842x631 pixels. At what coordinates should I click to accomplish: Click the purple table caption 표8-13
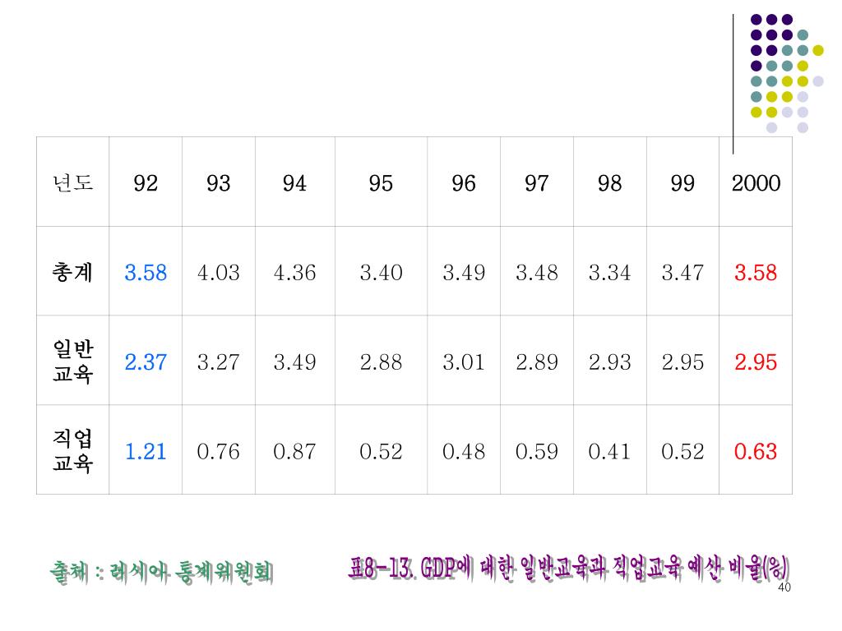(x=569, y=569)
